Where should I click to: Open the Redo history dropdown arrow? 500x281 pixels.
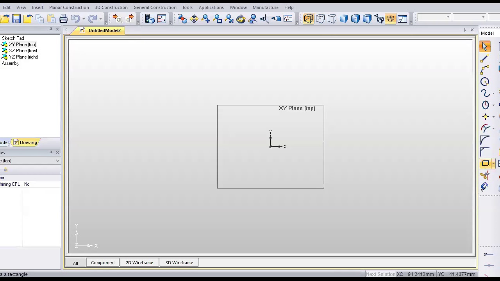pyautogui.click(x=100, y=19)
